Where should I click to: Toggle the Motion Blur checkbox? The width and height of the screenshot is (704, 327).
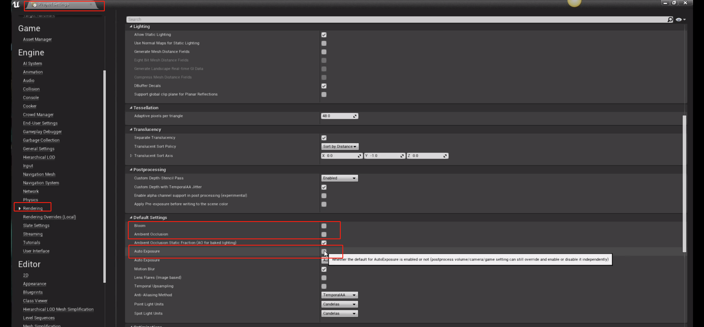324,269
